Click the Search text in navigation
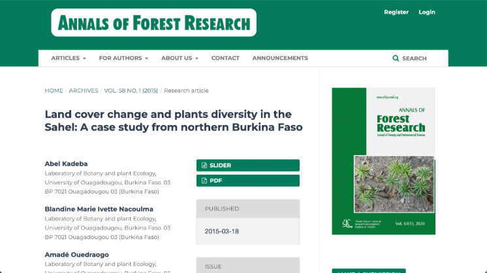This screenshot has height=273, width=487. pyautogui.click(x=415, y=59)
